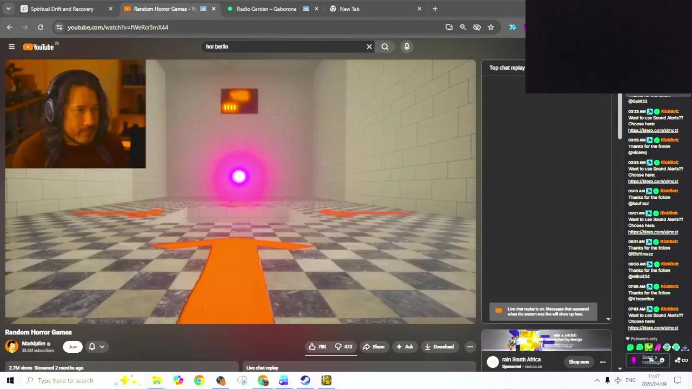Open Steam from the taskbar
The width and height of the screenshot is (692, 389).
[305, 380]
